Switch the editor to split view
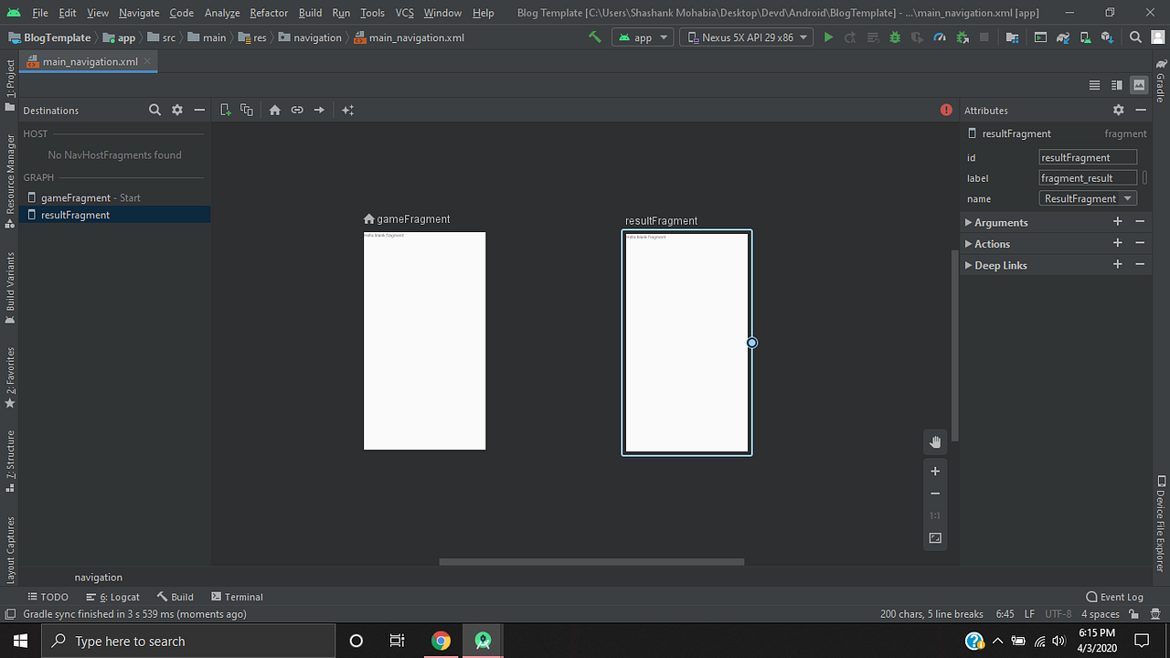 1116,84
